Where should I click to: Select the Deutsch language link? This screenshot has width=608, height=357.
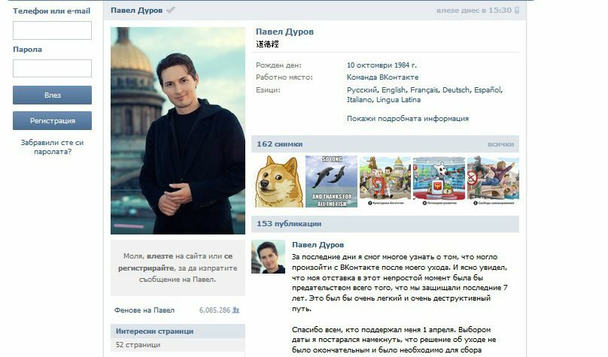(x=455, y=90)
